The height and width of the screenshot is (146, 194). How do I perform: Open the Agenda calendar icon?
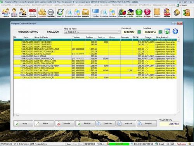point(33,12)
